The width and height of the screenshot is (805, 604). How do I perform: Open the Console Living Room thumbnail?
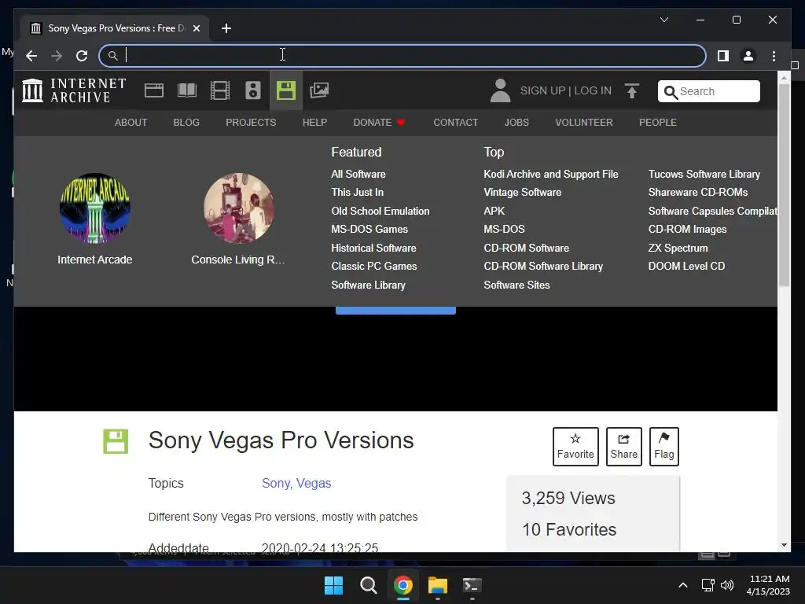[239, 208]
